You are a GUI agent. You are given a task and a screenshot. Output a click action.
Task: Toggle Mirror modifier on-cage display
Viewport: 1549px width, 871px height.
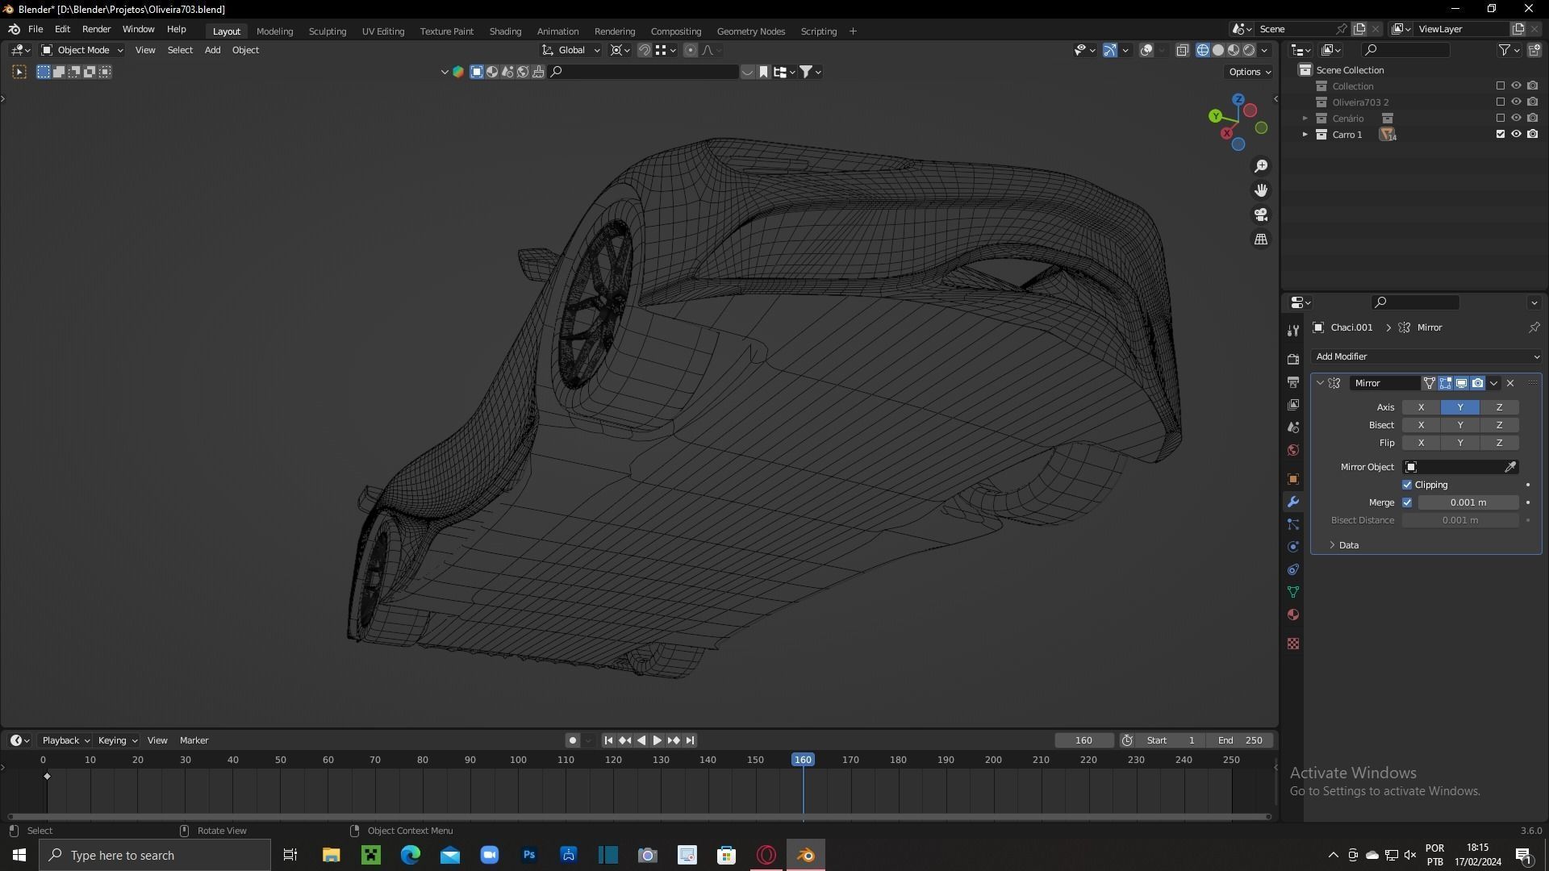pyautogui.click(x=1429, y=383)
